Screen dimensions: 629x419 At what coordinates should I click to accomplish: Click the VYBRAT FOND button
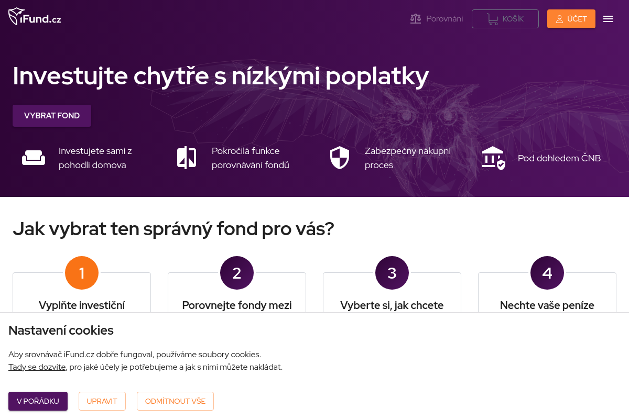coord(51,115)
